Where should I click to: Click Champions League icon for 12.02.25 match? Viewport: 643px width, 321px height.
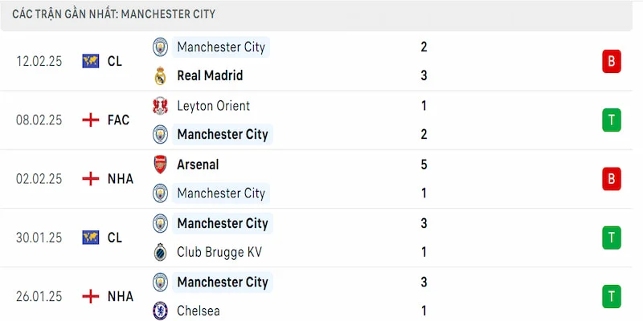[91, 61]
